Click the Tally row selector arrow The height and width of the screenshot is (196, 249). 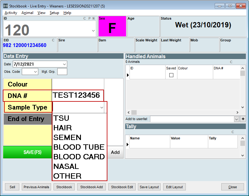[x=128, y=144]
